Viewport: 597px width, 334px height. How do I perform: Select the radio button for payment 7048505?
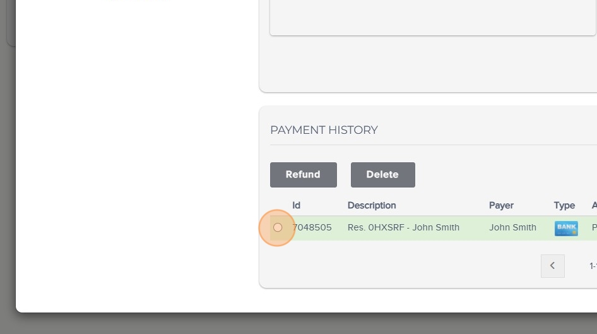pos(278,227)
